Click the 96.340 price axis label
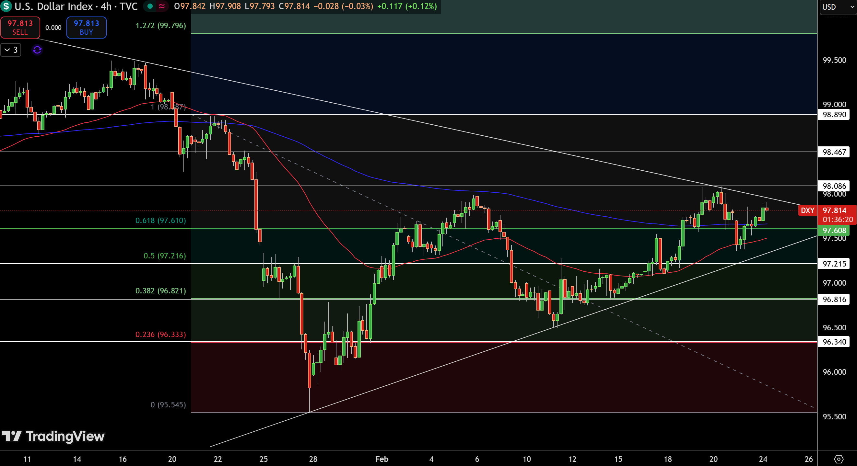857x466 pixels. click(x=834, y=342)
